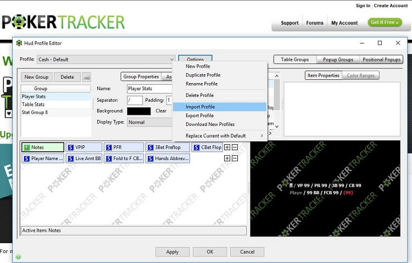Click the black Background color swatch
The width and height of the screenshot is (412, 263).
coord(139,111)
